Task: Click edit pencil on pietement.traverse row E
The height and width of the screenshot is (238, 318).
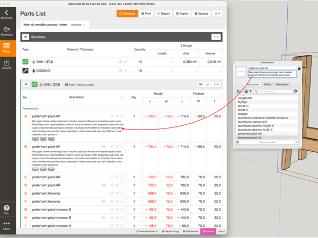Action: click(x=117, y=193)
